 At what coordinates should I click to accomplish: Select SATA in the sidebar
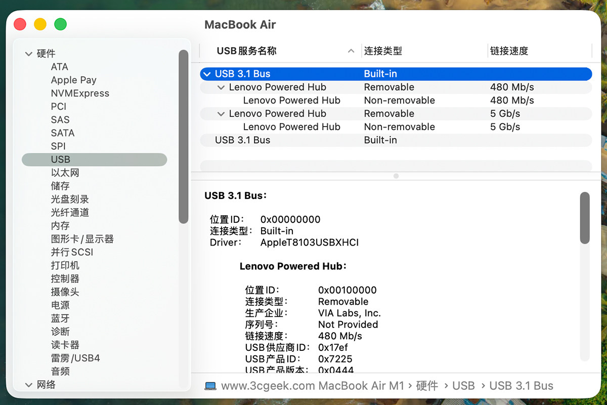point(63,133)
